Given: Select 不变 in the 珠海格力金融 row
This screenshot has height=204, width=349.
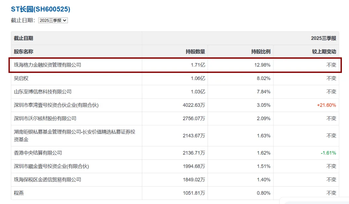Looking at the screenshot, I should (x=331, y=65).
